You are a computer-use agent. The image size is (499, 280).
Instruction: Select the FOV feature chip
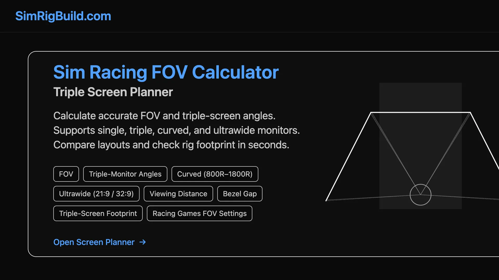(x=66, y=174)
